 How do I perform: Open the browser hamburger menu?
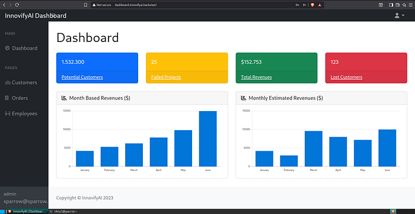410,5
